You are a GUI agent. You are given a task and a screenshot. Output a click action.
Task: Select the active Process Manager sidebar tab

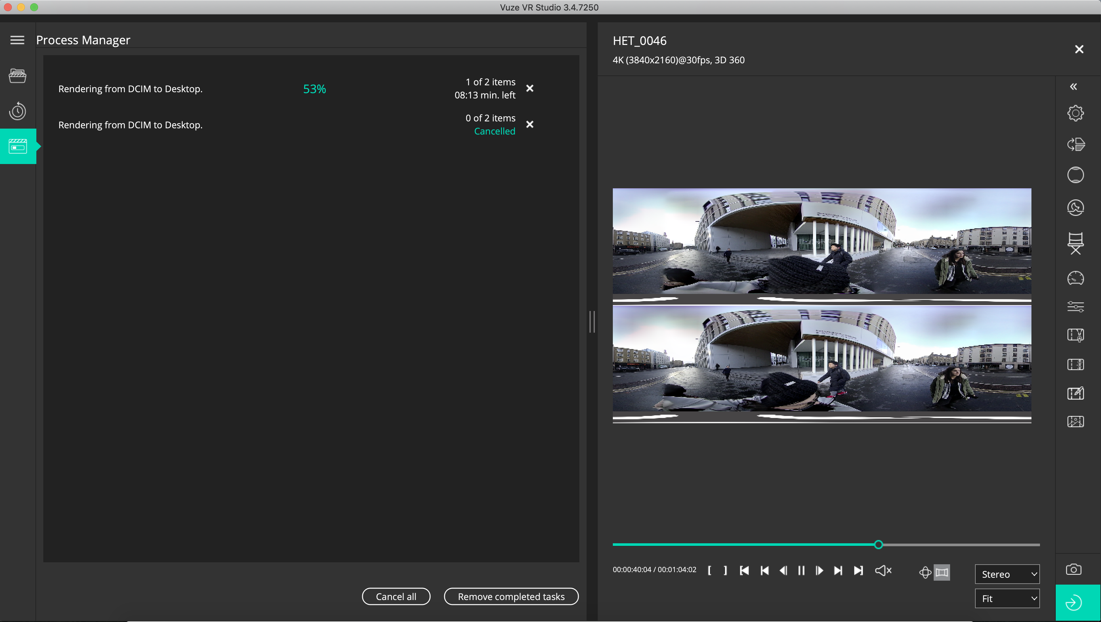(x=17, y=146)
